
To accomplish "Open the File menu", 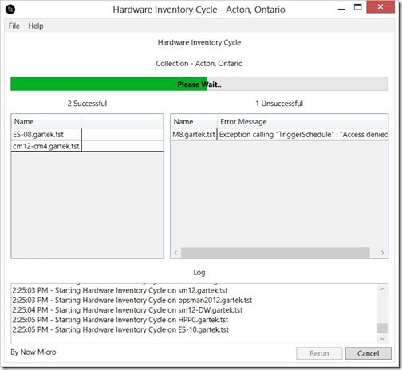I will click(14, 26).
